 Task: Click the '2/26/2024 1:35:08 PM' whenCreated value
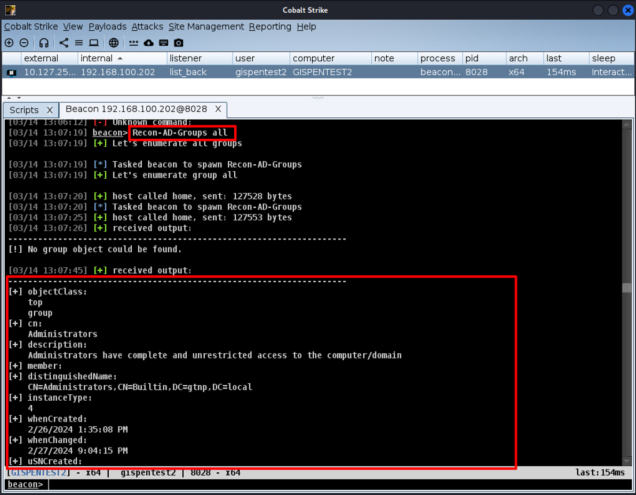click(78, 429)
